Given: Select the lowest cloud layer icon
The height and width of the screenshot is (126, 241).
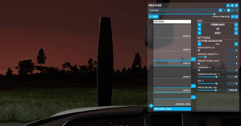Looking at the screenshot, I should [x=193, y=97].
